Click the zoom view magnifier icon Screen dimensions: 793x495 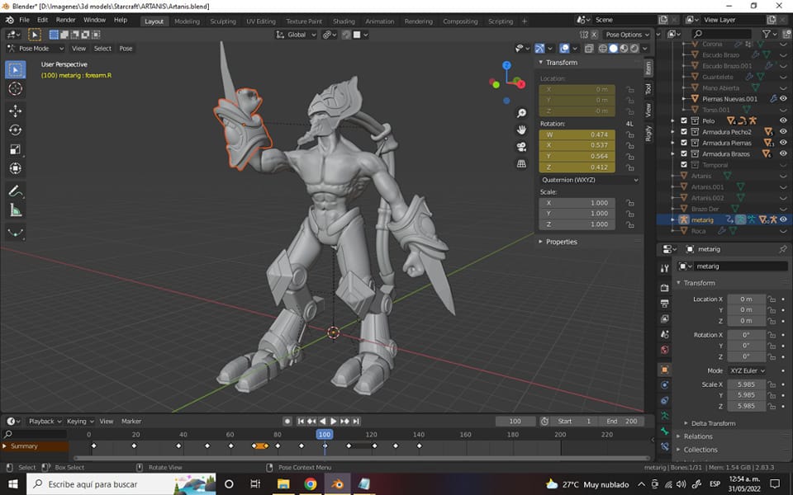(x=521, y=113)
